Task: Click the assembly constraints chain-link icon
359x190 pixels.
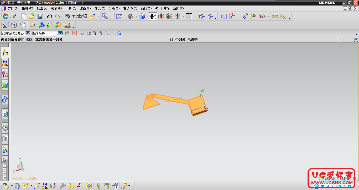Action: tap(98, 186)
